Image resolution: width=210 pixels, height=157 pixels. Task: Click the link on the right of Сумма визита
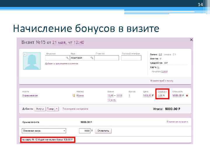point(177,122)
